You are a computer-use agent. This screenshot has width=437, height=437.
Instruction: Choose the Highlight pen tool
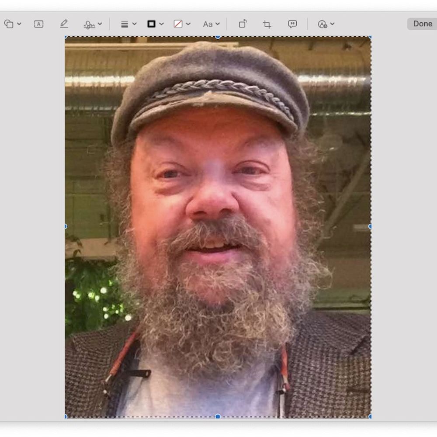pyautogui.click(x=64, y=24)
